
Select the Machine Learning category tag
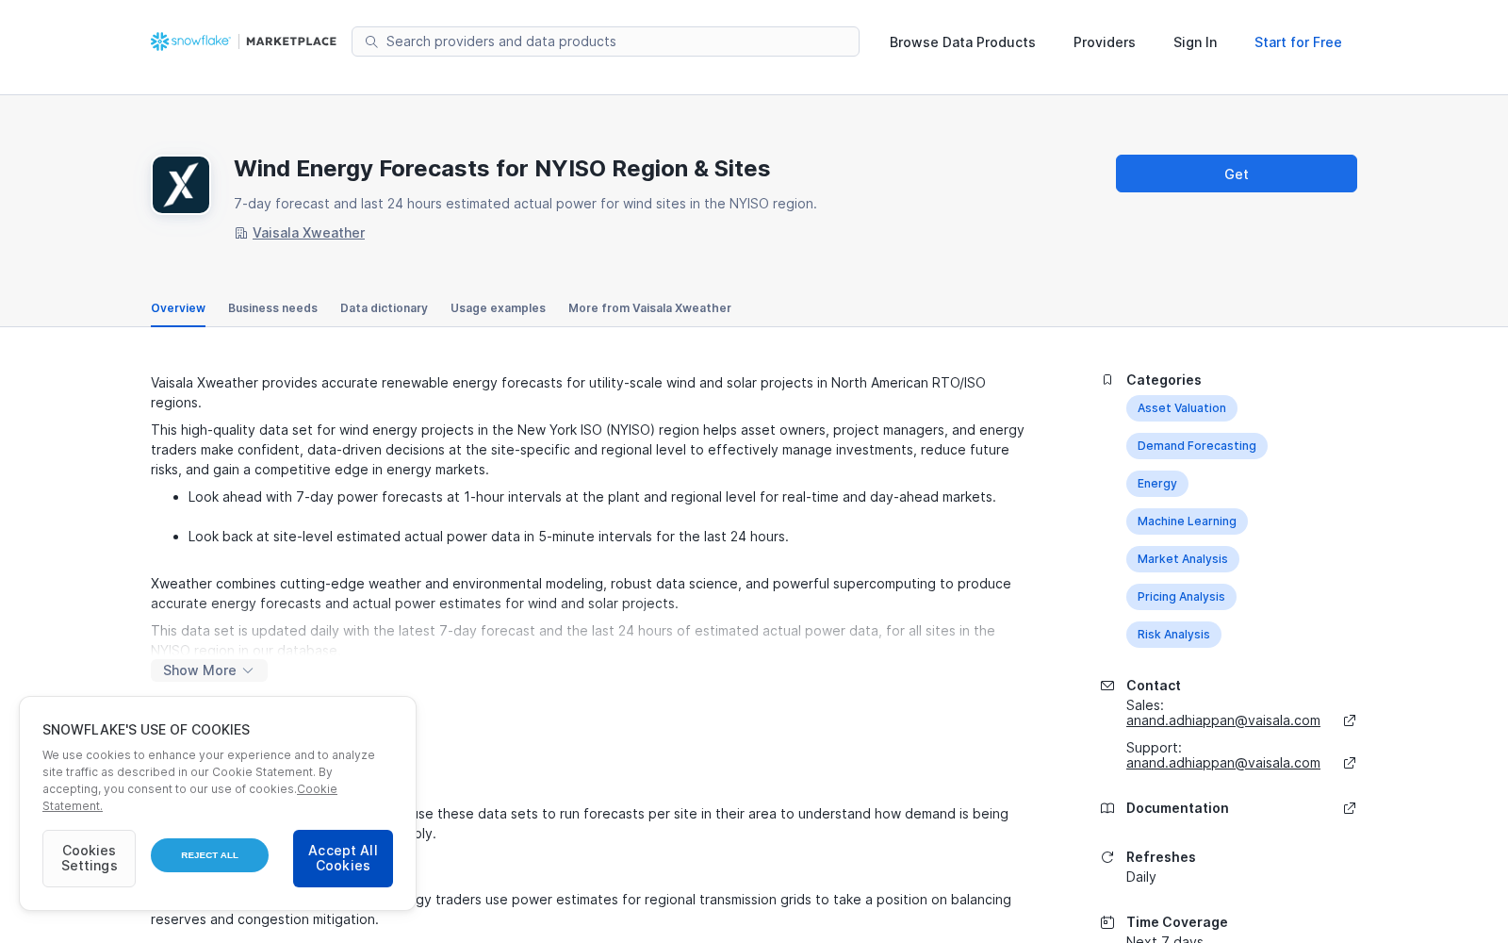(1187, 521)
